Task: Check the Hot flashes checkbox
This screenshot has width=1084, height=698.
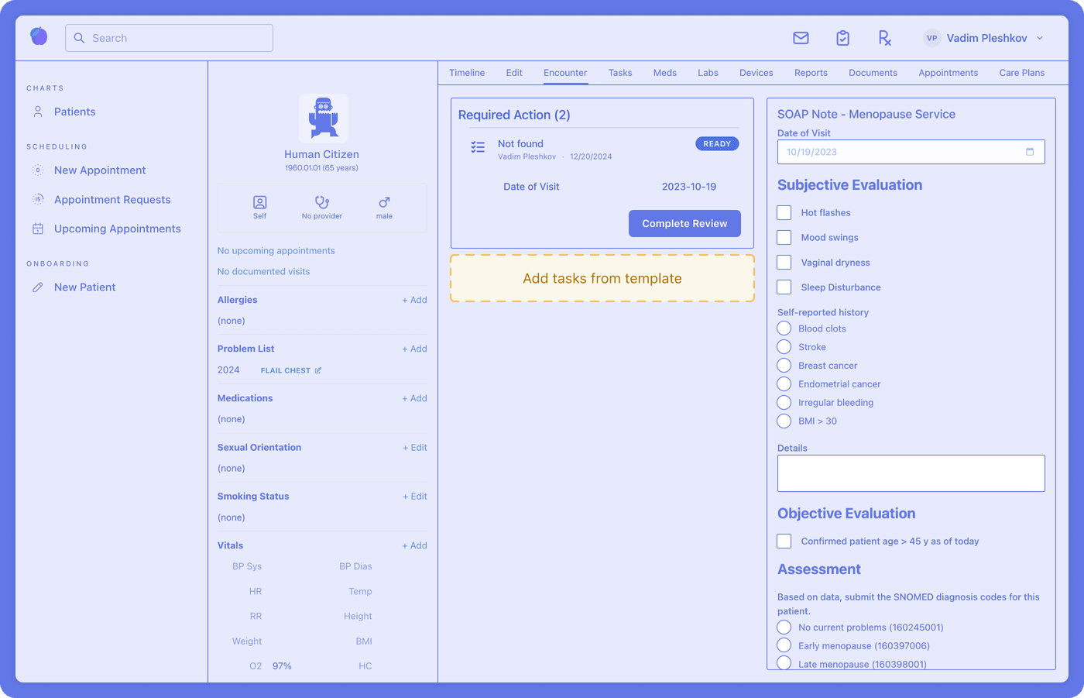Action: coord(784,213)
